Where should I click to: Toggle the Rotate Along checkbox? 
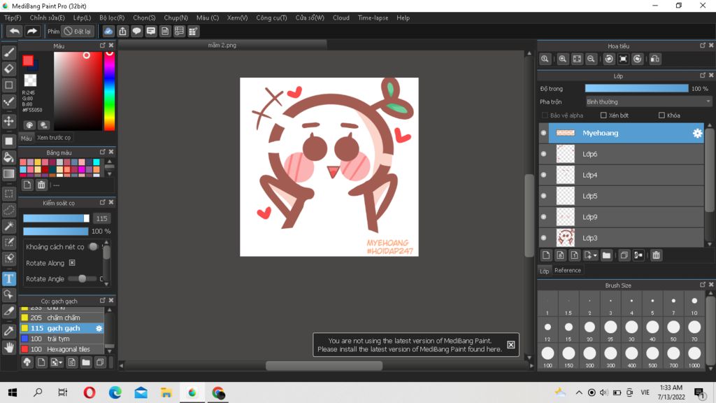click(72, 263)
